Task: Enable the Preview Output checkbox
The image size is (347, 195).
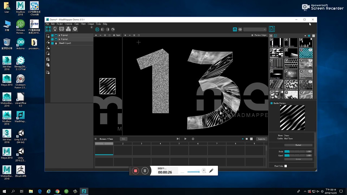Action: (252, 35)
